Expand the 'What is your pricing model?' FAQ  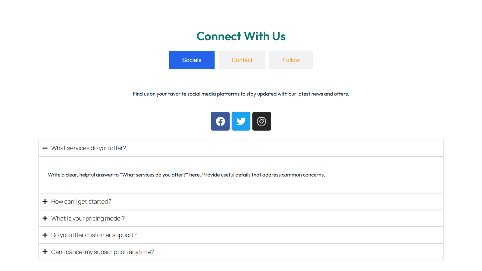88,218
